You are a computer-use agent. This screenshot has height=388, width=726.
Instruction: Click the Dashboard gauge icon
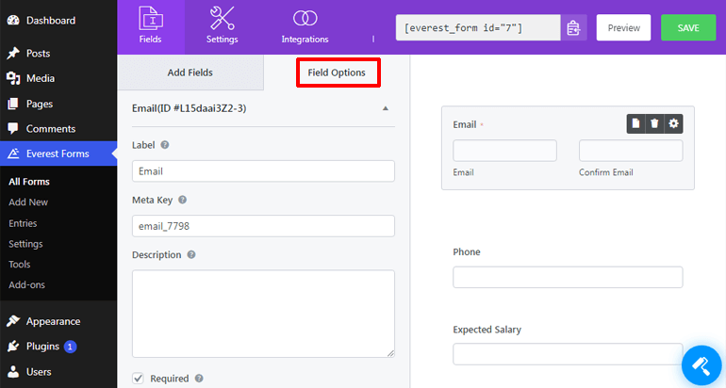[x=13, y=21]
